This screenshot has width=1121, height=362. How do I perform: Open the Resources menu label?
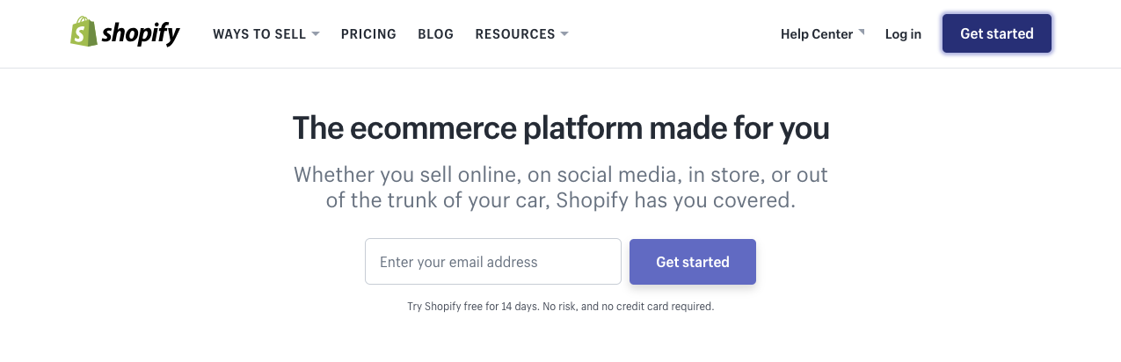coord(515,34)
